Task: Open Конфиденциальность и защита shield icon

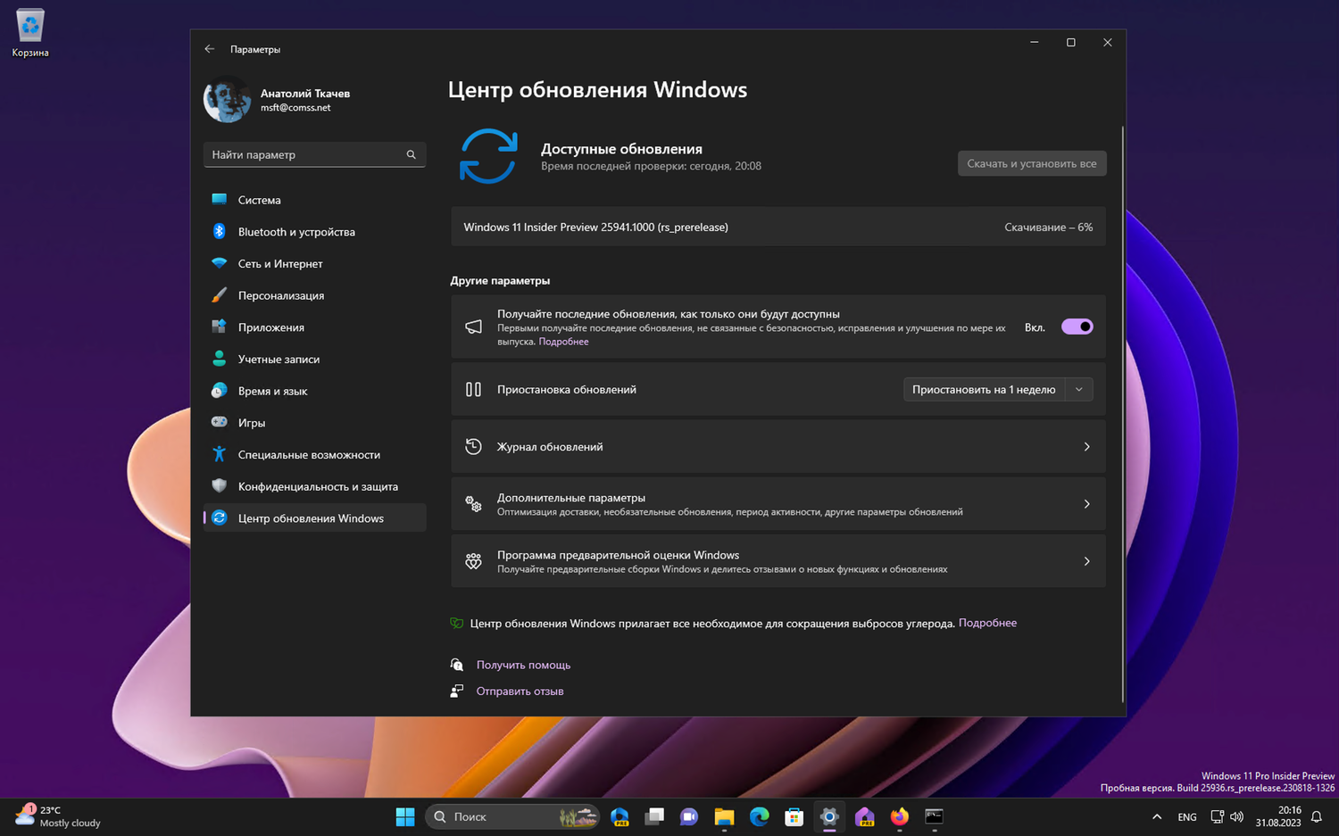Action: coord(220,486)
